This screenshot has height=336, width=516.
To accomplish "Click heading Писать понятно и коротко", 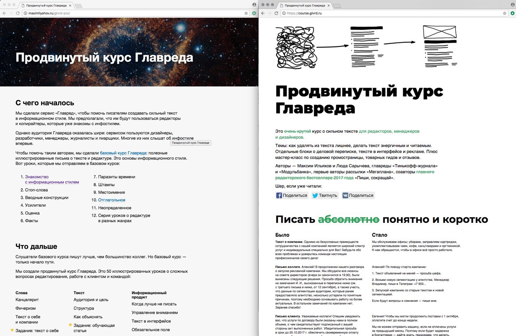I will click(x=381, y=220).
